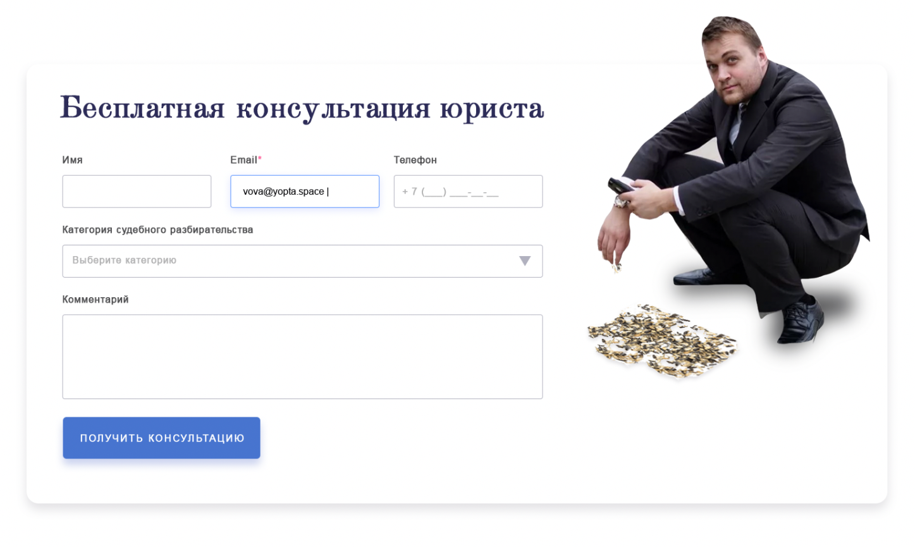Screen dimensions: 915x547
Task: Click the +7 phone mask placeholder
Action: coord(450,192)
